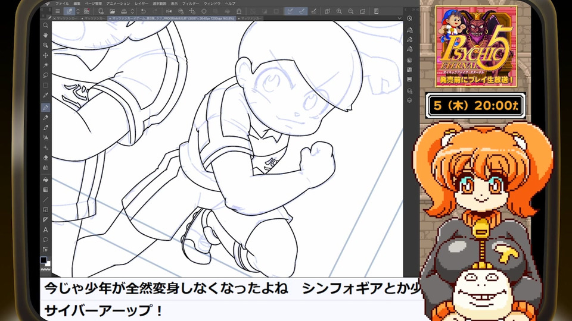Click the Zoom in command bar icon
The height and width of the screenshot is (321, 572).
pos(339,11)
